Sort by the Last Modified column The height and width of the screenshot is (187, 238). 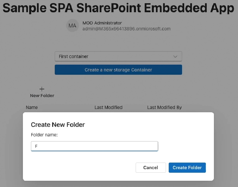[108, 107]
